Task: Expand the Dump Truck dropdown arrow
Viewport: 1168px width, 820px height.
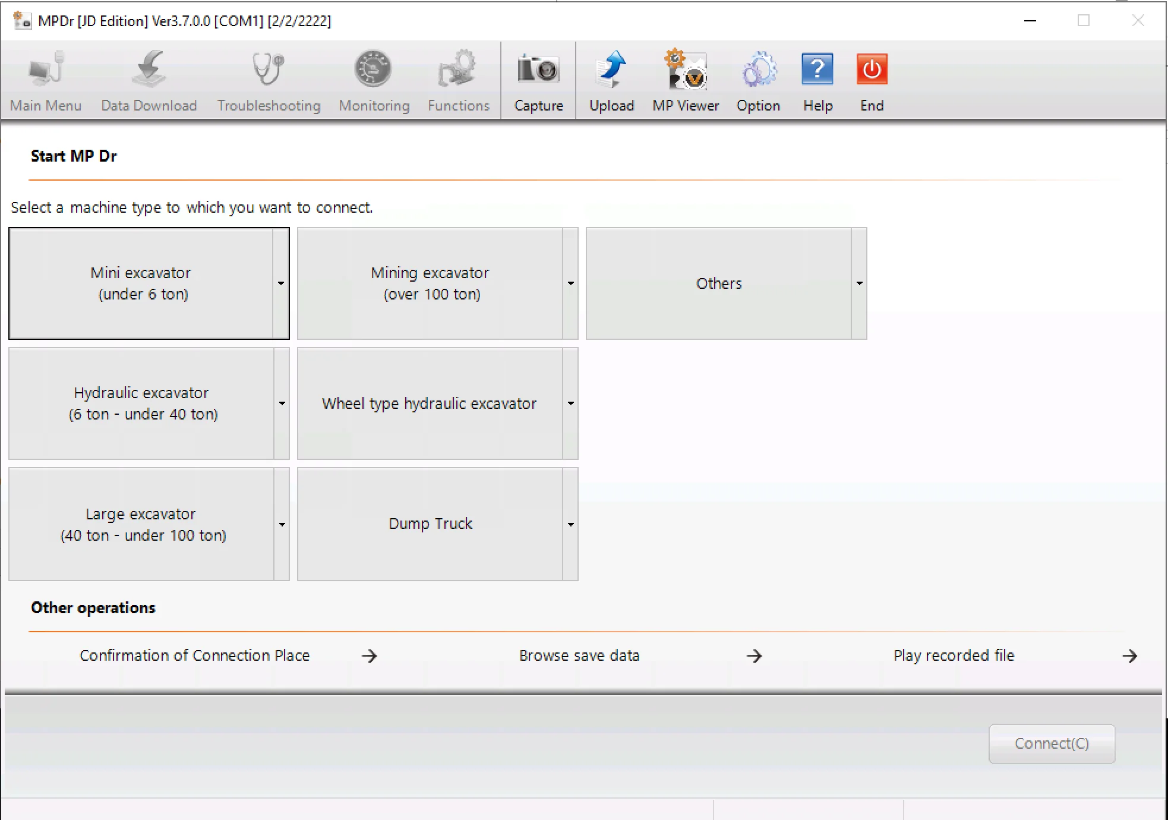Action: click(570, 524)
